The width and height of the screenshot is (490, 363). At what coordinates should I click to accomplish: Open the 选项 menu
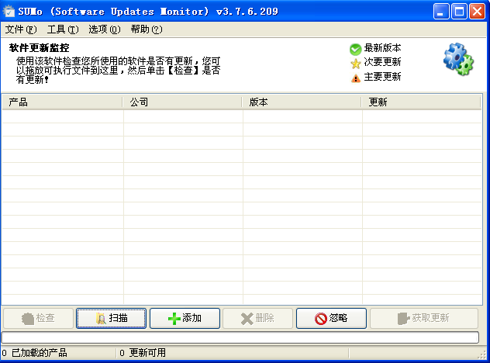[x=105, y=29]
